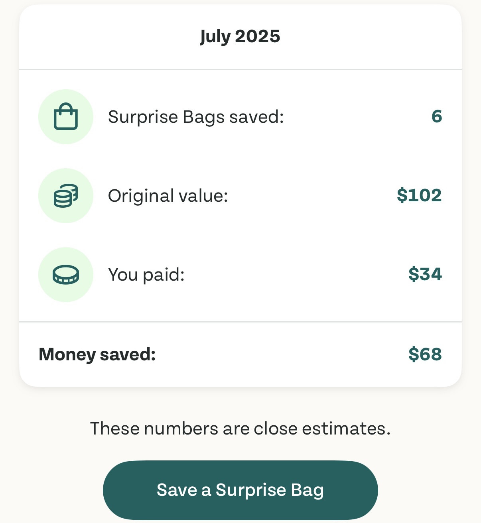Tap the You paid label
This screenshot has width=481, height=523.
[x=146, y=275]
